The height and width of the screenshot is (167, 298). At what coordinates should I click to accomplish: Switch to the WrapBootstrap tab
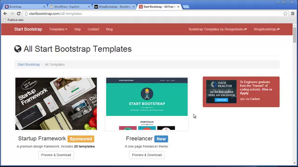tap(114, 6)
